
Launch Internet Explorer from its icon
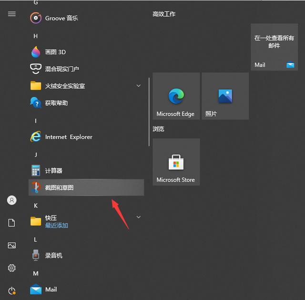click(36, 137)
